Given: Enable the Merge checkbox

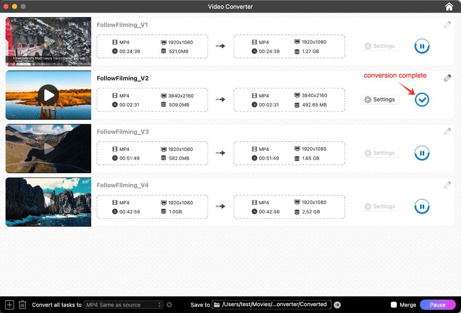Looking at the screenshot, I should pyautogui.click(x=394, y=304).
